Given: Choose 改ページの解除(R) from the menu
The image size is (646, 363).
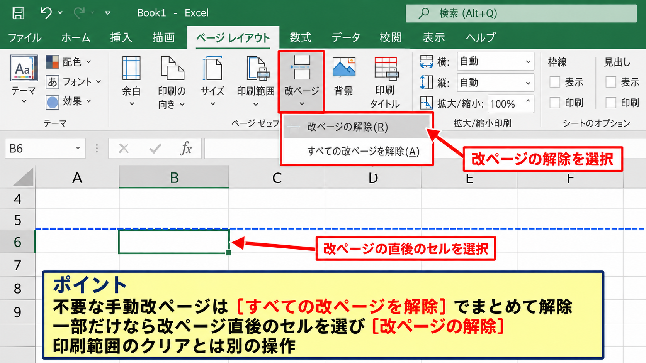Looking at the screenshot, I should coord(356,127).
